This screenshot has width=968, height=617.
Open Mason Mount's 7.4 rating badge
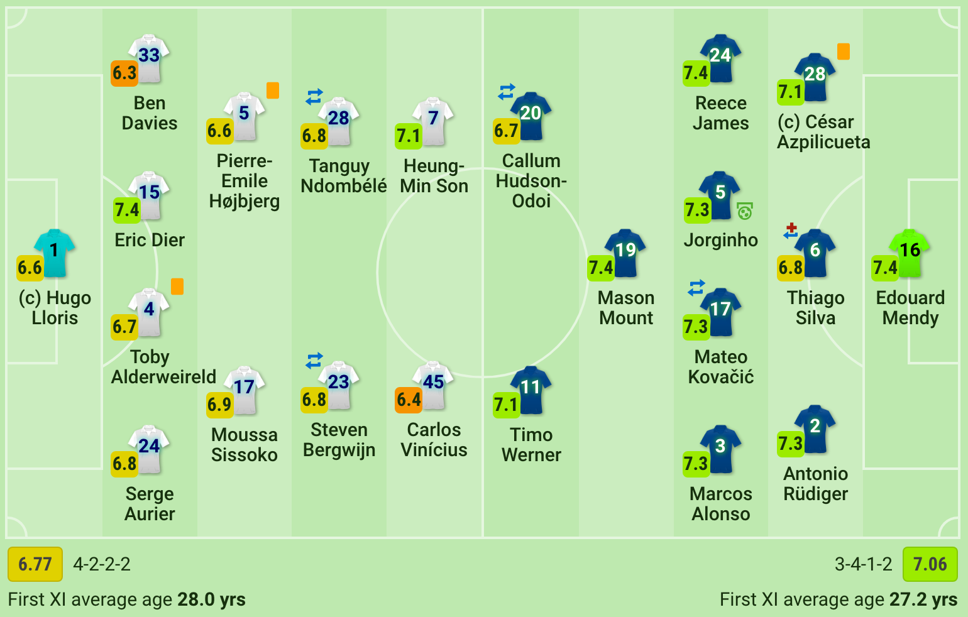(600, 268)
